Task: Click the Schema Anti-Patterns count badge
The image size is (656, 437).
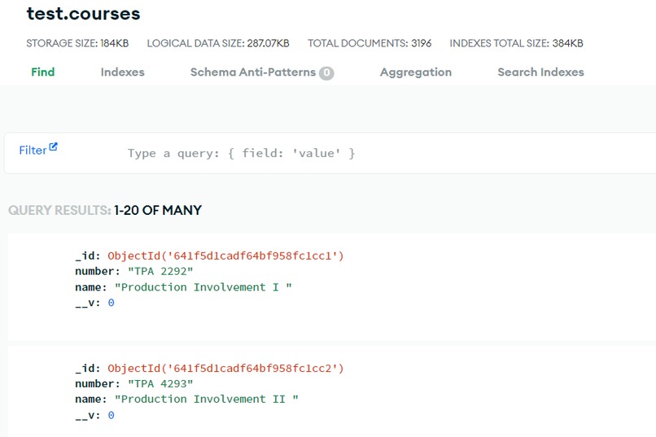Action: (x=326, y=73)
